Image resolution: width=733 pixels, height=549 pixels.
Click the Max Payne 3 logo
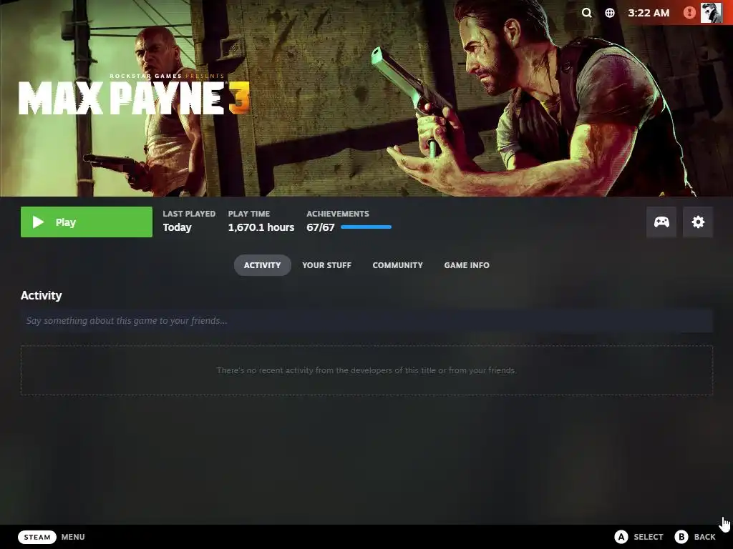[x=134, y=95]
